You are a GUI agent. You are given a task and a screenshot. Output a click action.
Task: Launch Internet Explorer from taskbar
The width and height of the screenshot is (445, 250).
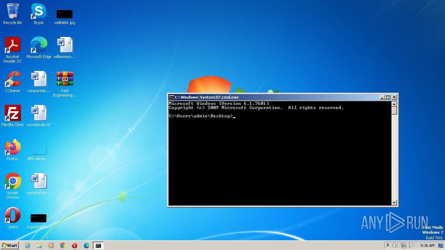[27, 245]
